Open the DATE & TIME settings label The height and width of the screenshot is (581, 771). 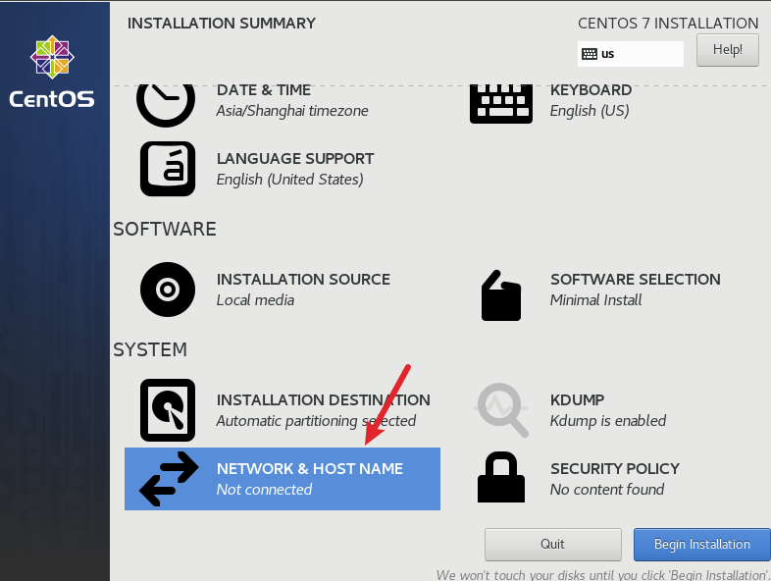coord(264,90)
